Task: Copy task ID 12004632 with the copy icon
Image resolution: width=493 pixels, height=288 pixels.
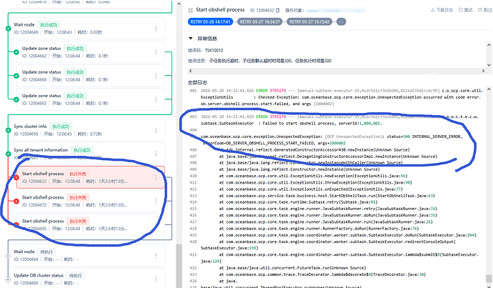Action: [278, 11]
